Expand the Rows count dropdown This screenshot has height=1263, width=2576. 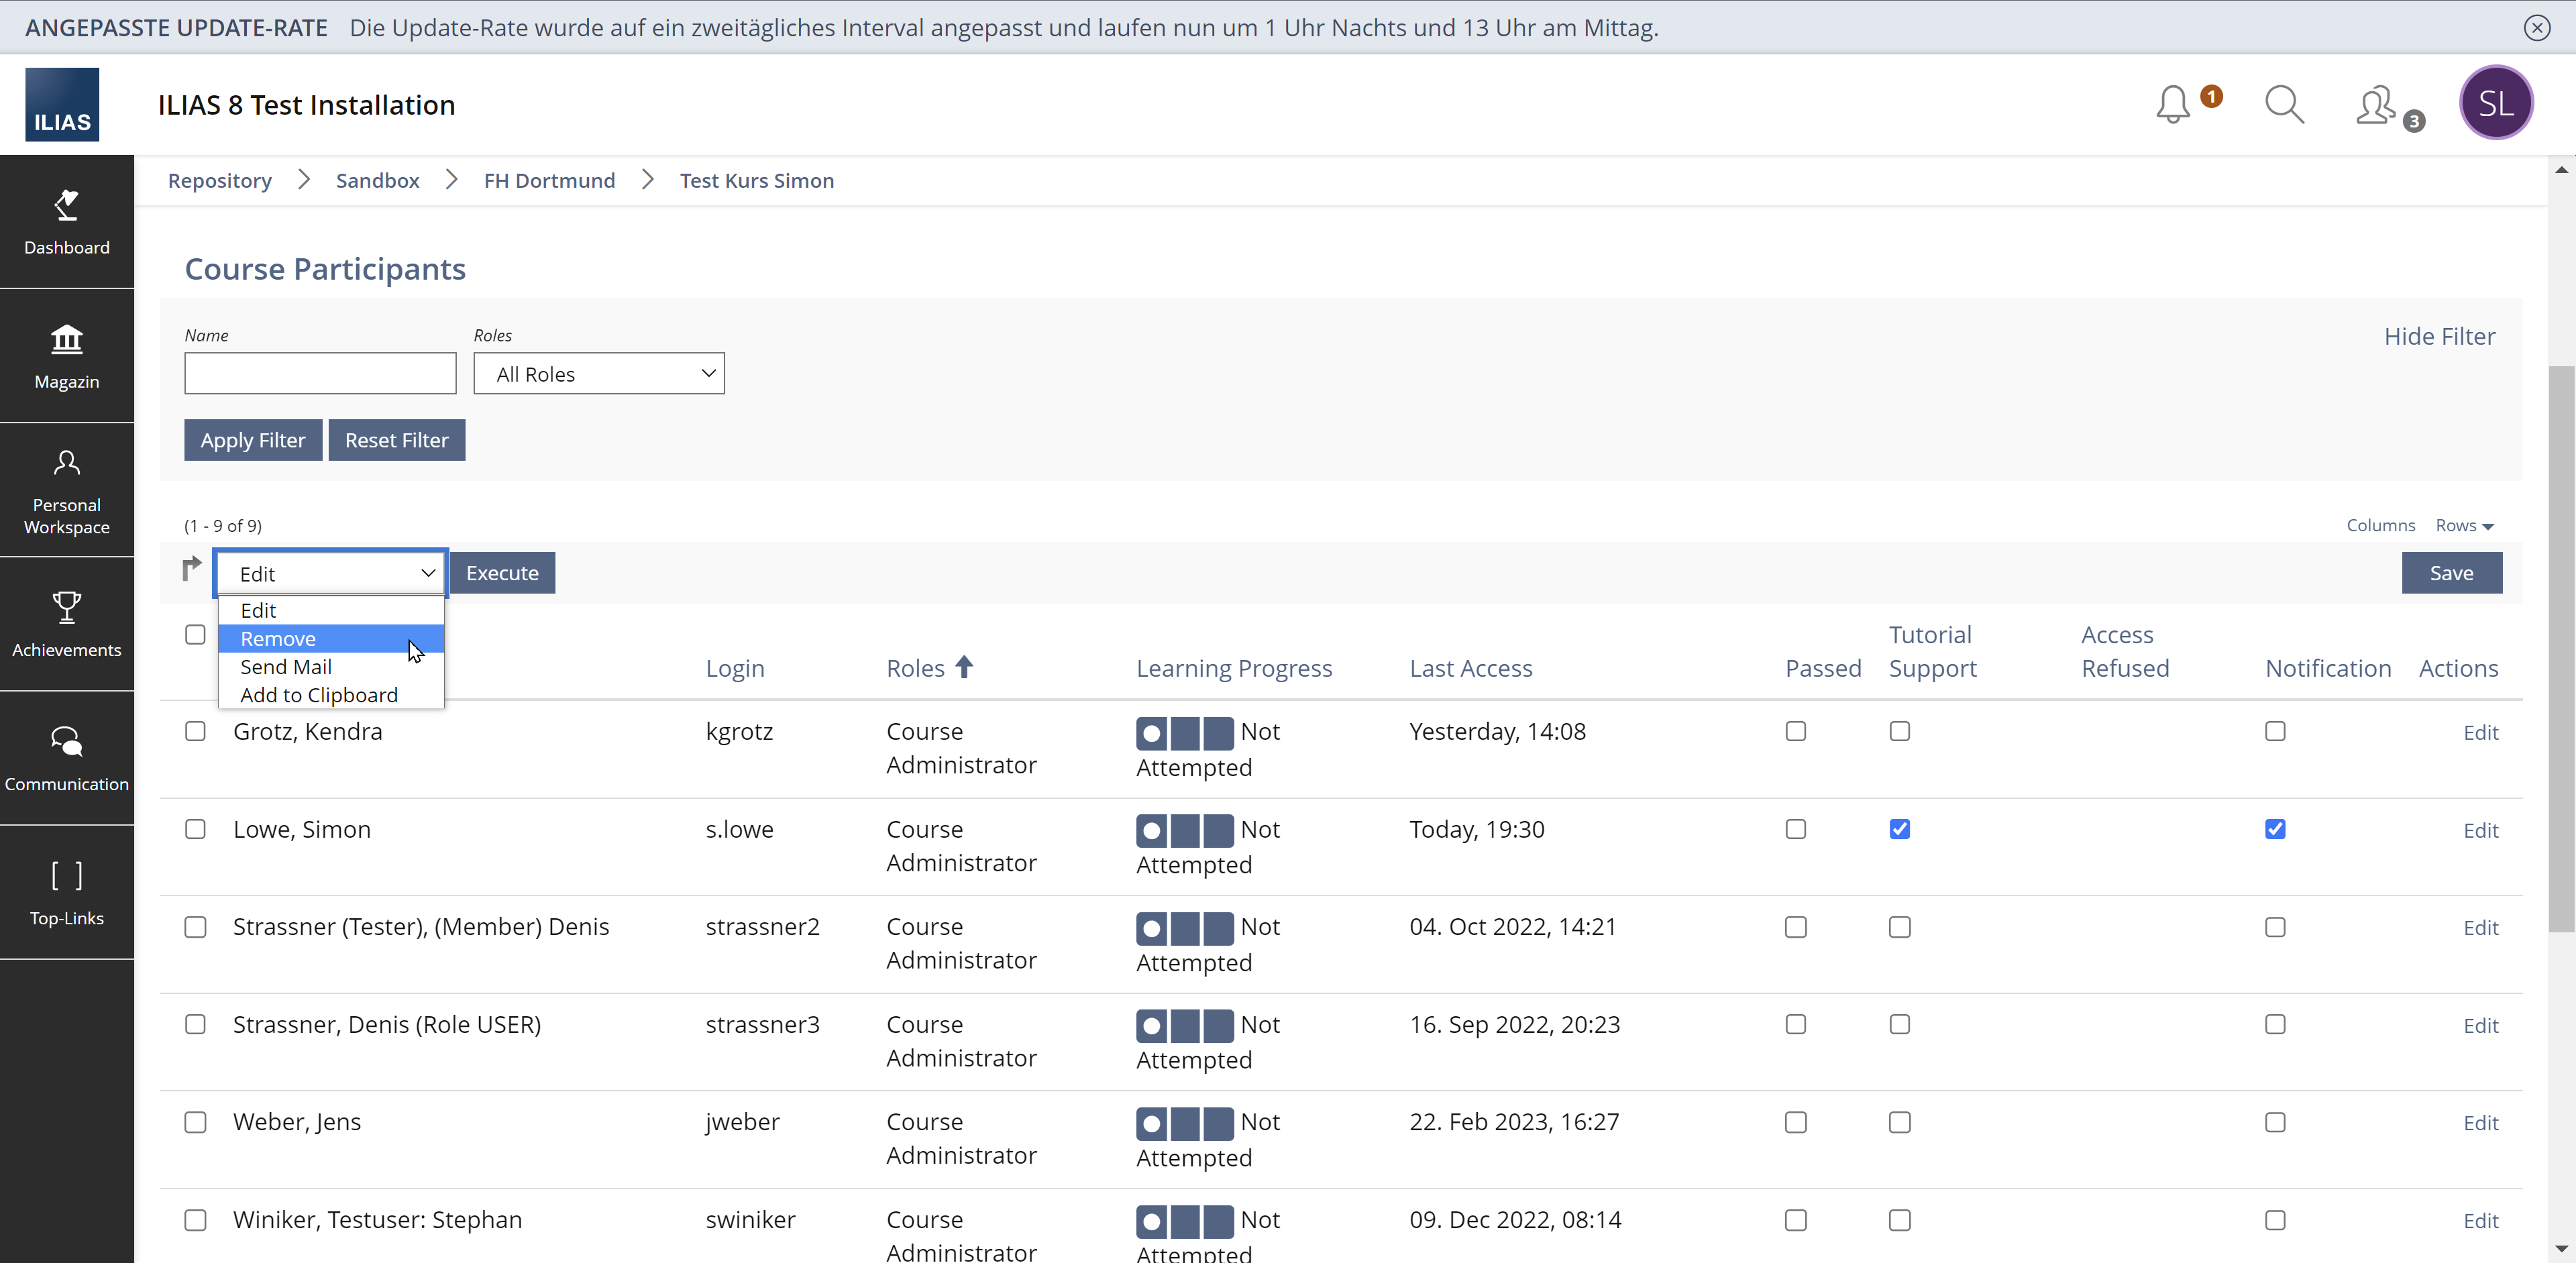(2464, 526)
